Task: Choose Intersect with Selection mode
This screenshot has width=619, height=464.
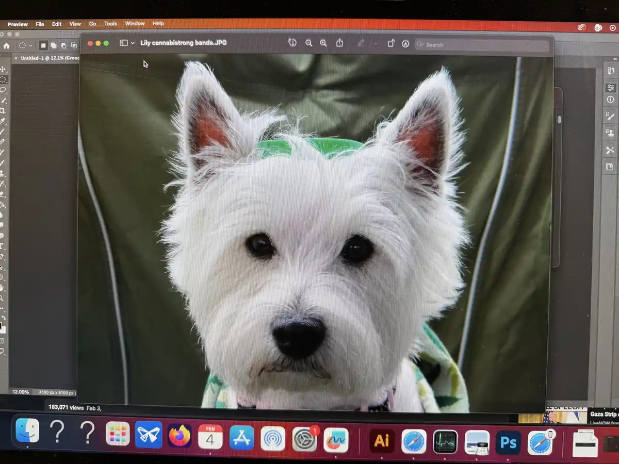Action: tap(74, 45)
